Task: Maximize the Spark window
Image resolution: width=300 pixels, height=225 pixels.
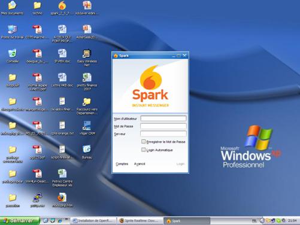Action: (x=179, y=56)
